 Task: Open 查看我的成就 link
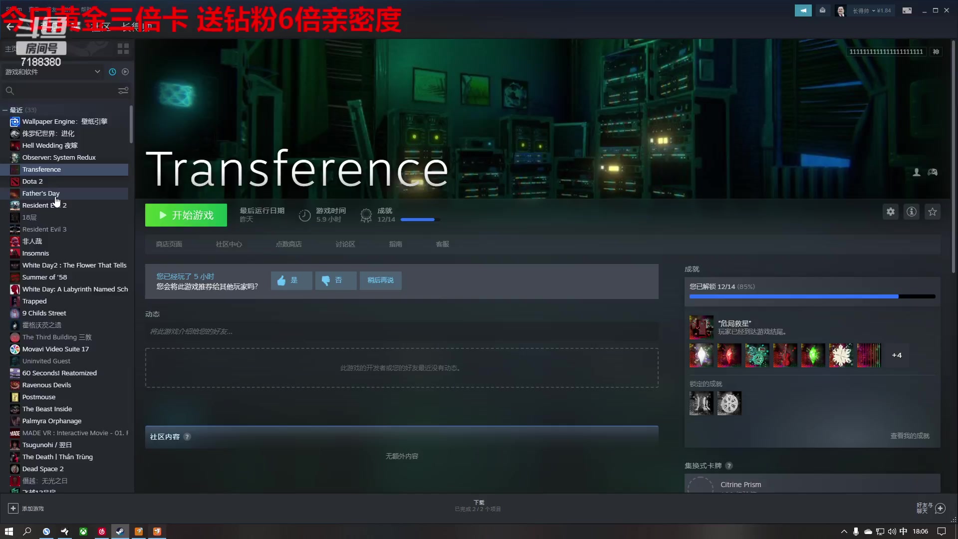910,436
